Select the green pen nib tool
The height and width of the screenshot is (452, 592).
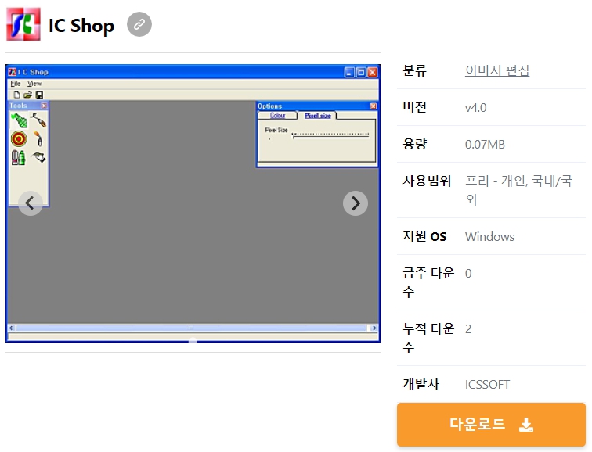(x=20, y=120)
